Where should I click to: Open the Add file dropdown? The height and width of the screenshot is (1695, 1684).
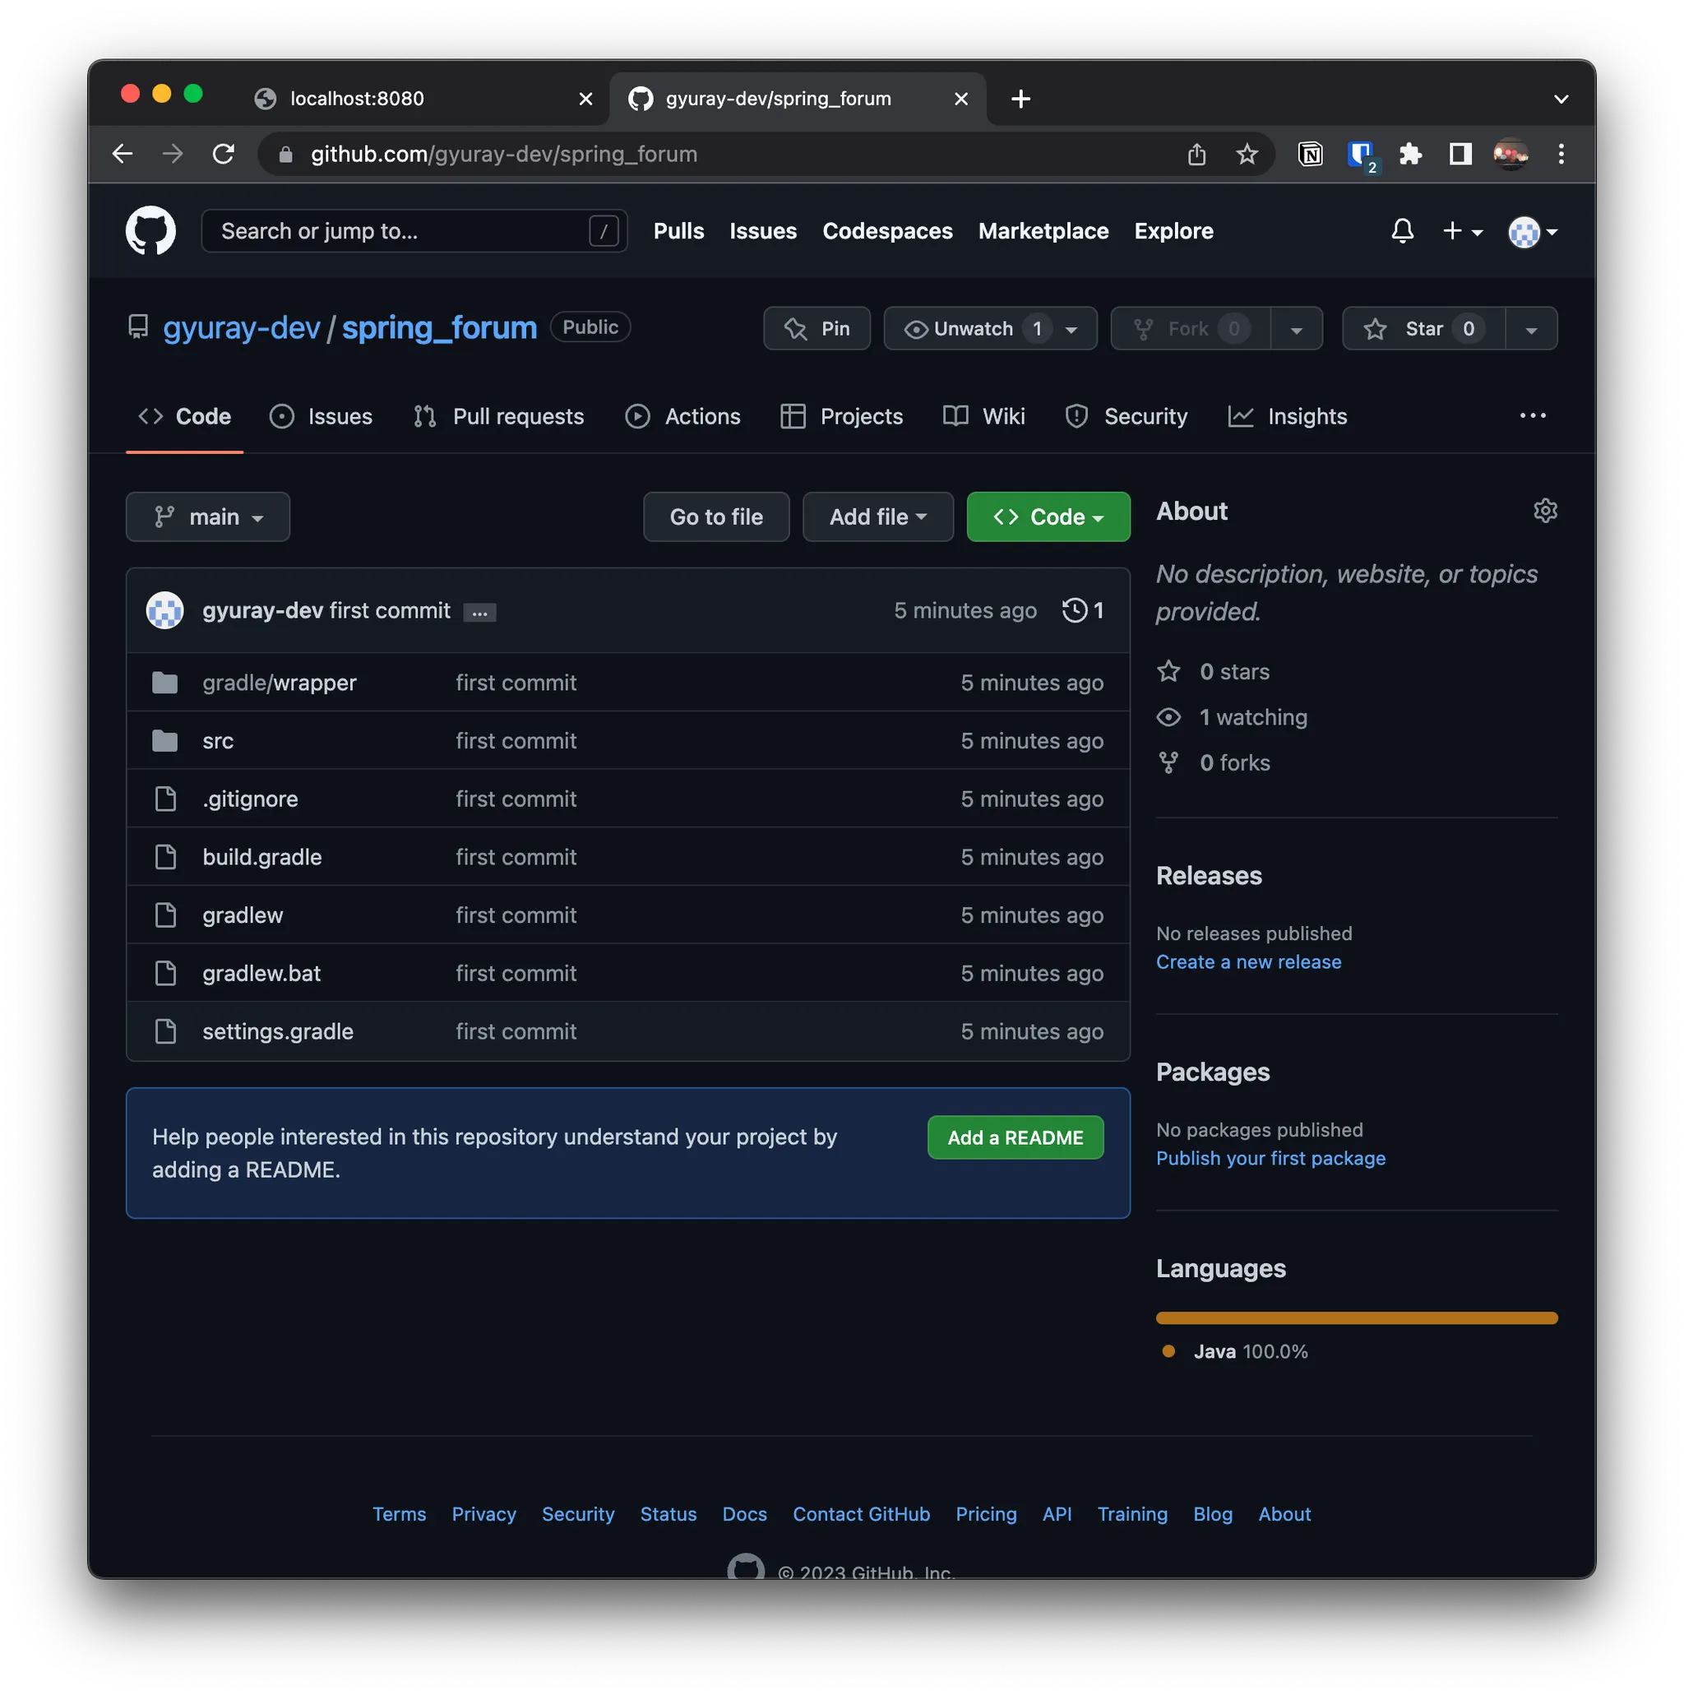[877, 516]
